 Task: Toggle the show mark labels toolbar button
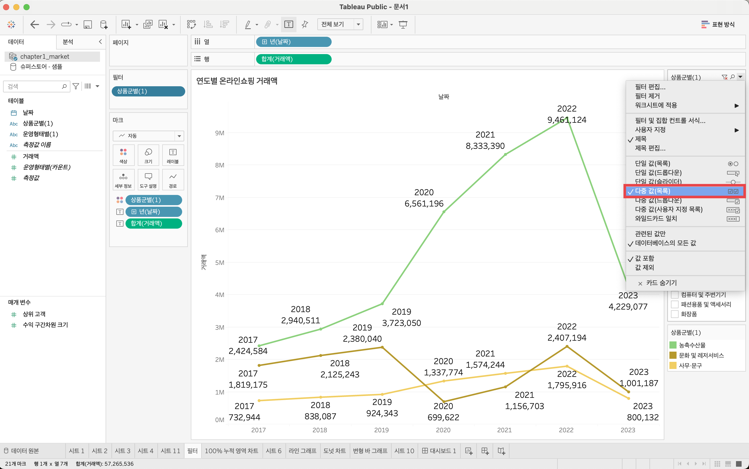click(x=288, y=24)
